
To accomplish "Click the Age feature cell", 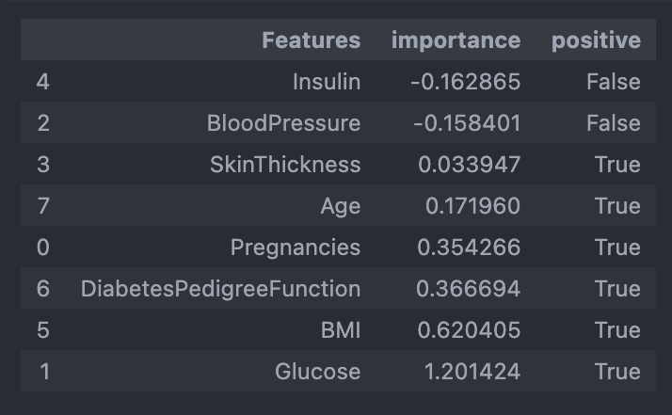I will pyautogui.click(x=340, y=206).
